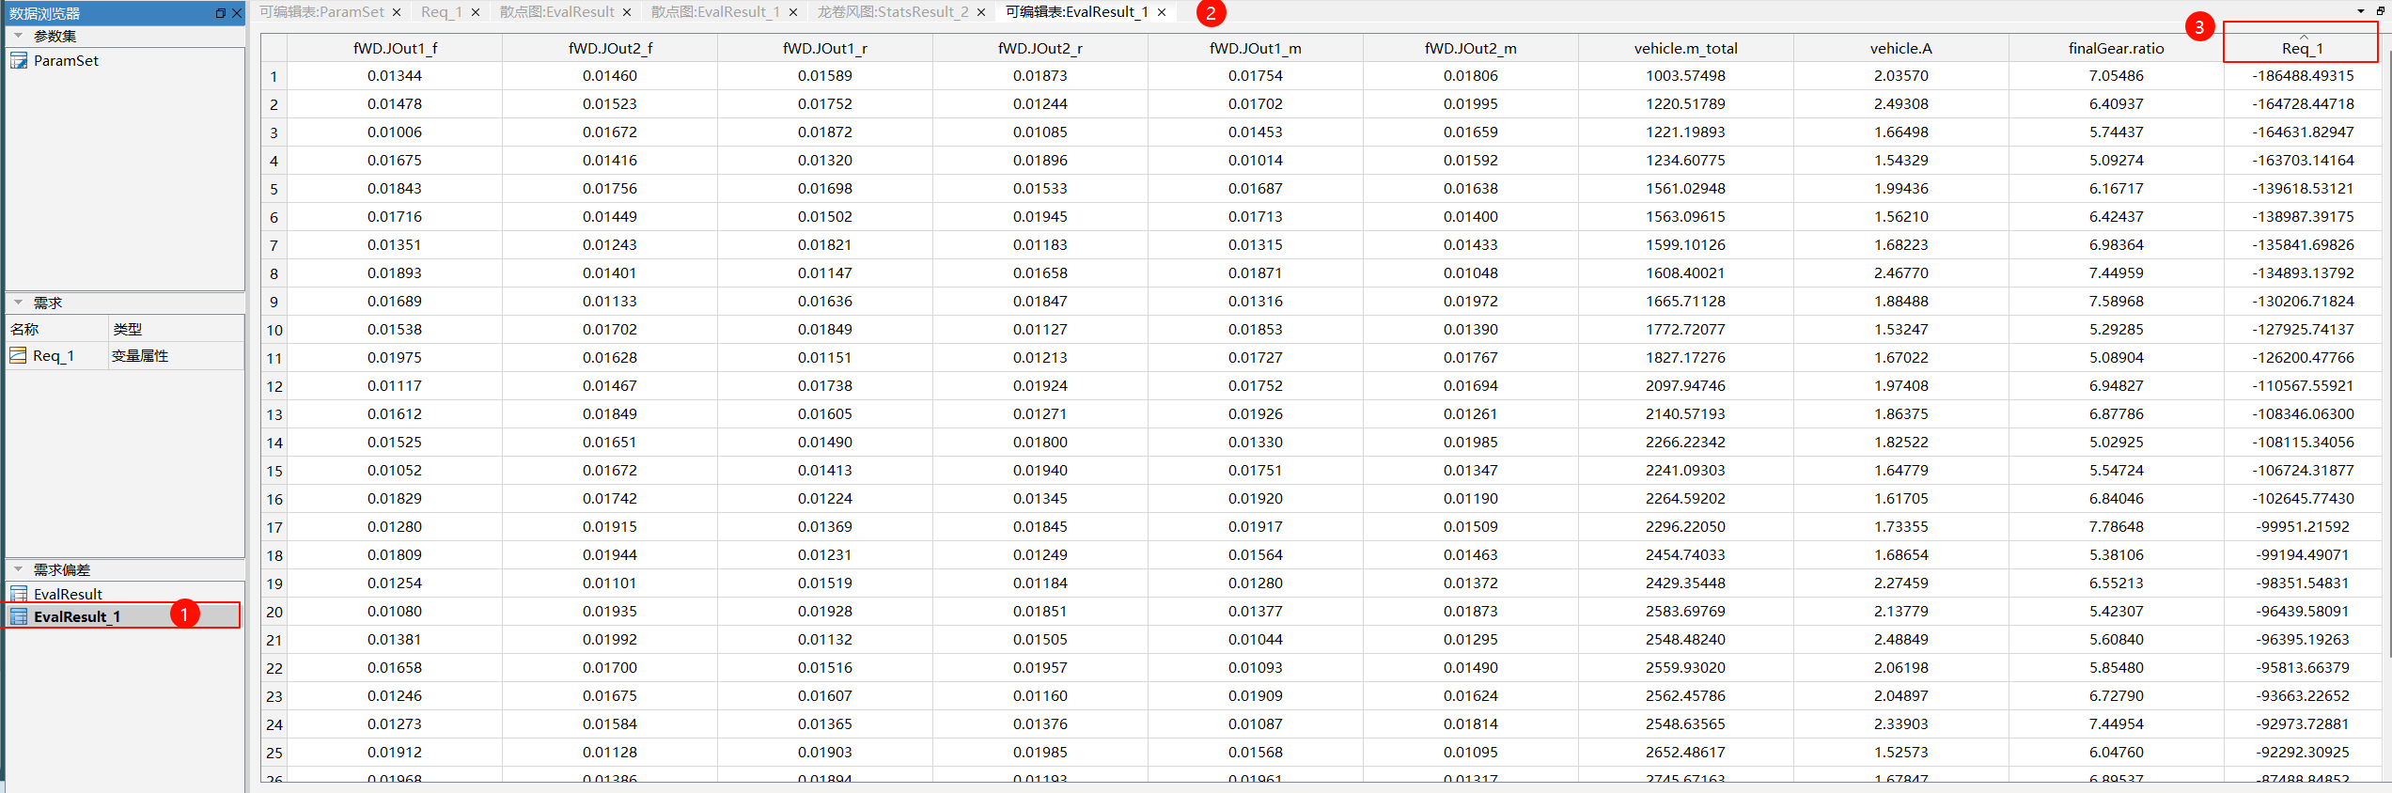Close the Req_1 tab
2392x793 pixels.
(476, 12)
